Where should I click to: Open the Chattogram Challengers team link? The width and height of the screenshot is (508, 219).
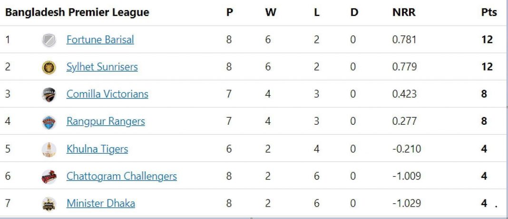pos(121,176)
